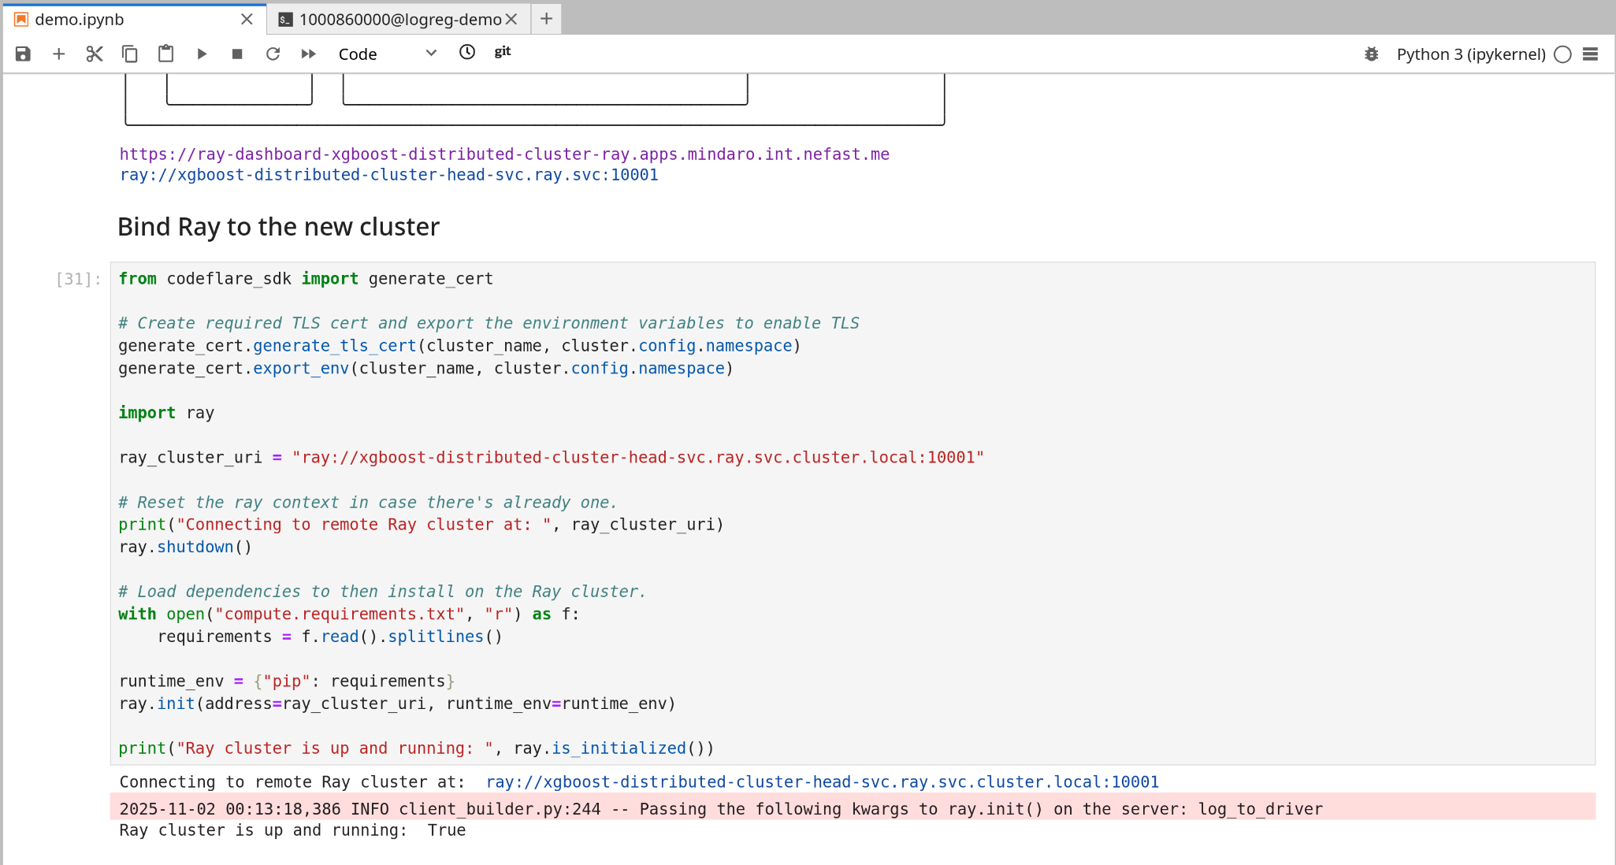Image resolution: width=1616 pixels, height=865 pixels.
Task: Enable the debugger bug icon
Action: (x=1372, y=54)
